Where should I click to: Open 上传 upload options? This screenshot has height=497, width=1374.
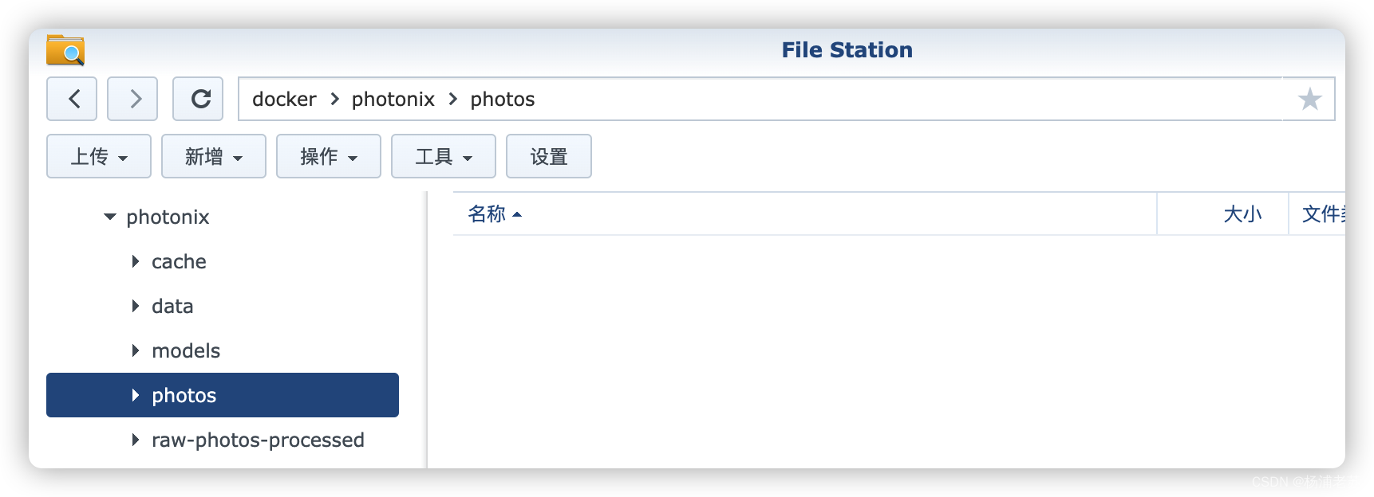(x=98, y=156)
